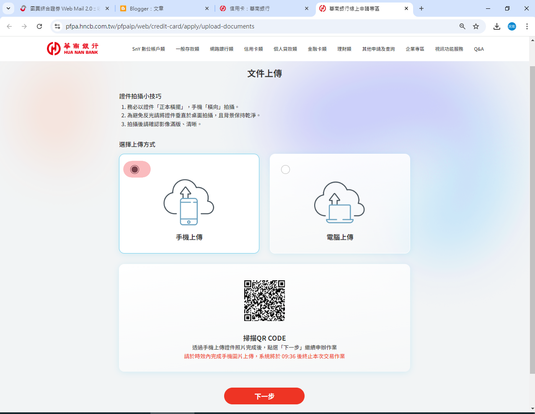The height and width of the screenshot is (414, 535).
Task: Click the phone cloud upload icon
Action: pyautogui.click(x=189, y=202)
